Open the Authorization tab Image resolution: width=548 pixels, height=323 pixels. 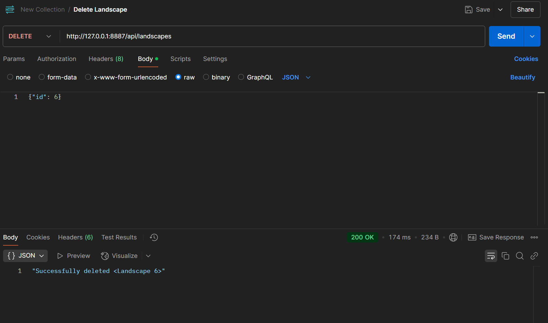57,59
